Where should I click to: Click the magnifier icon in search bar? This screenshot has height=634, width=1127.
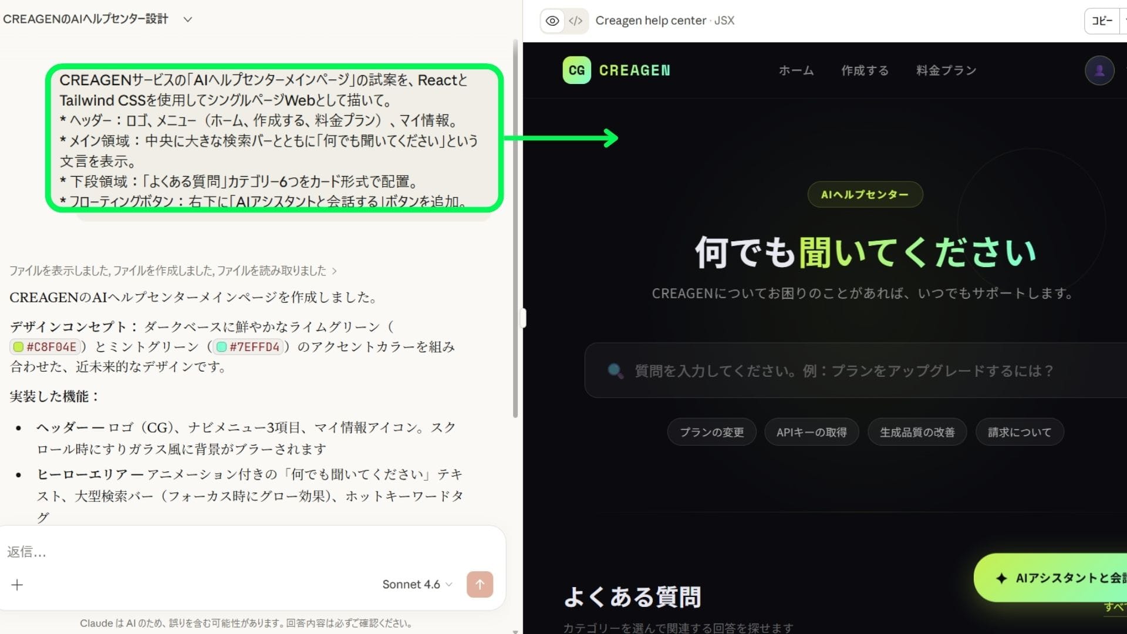click(615, 371)
